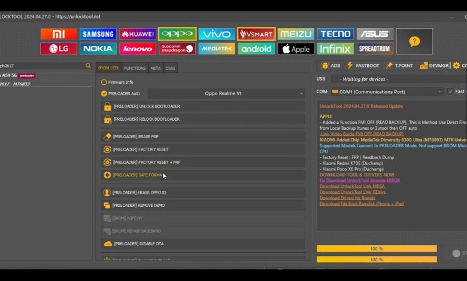Select the Huawei brand logo

[x=138, y=34]
